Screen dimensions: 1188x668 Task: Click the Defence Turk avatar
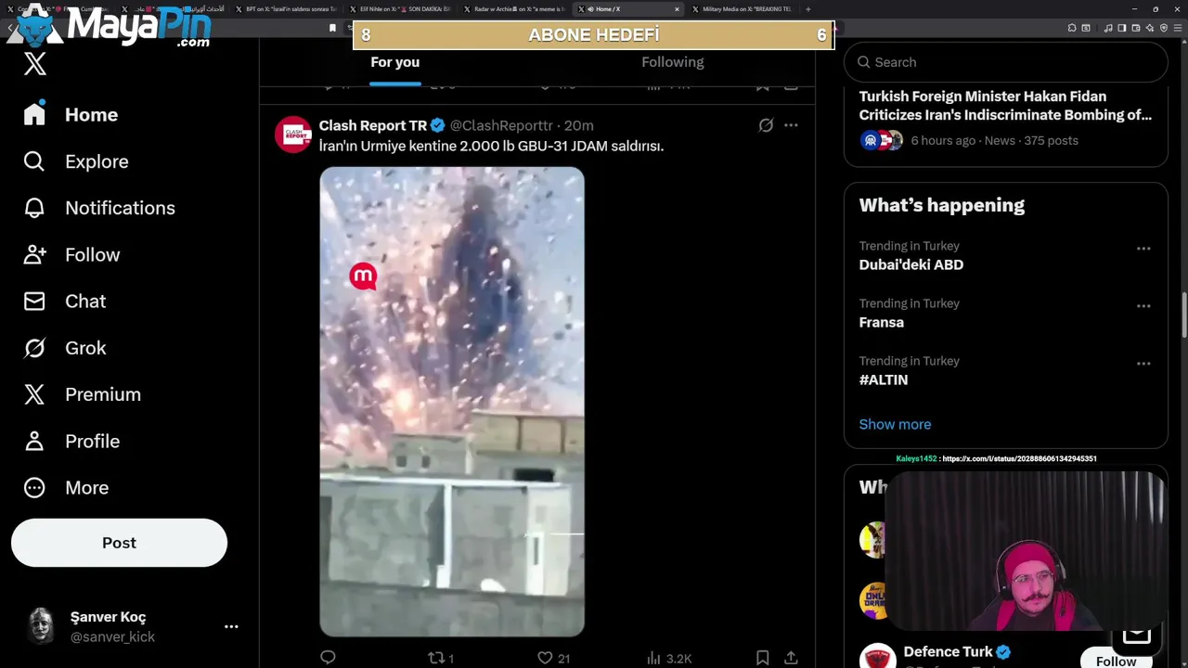[876, 657]
